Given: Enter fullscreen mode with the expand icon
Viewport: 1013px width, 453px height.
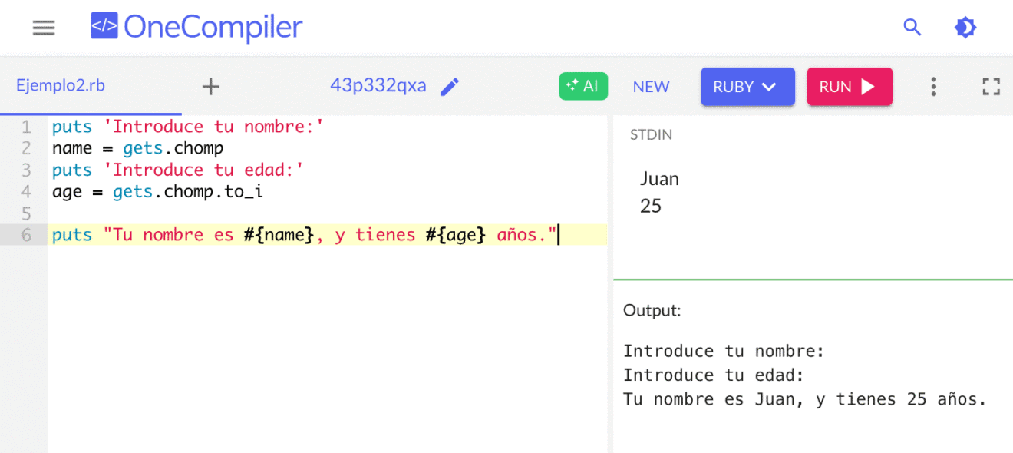Looking at the screenshot, I should 991,87.
